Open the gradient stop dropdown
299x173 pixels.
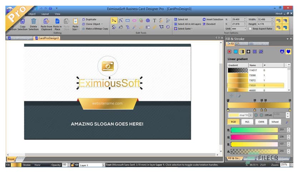pos(251,115)
